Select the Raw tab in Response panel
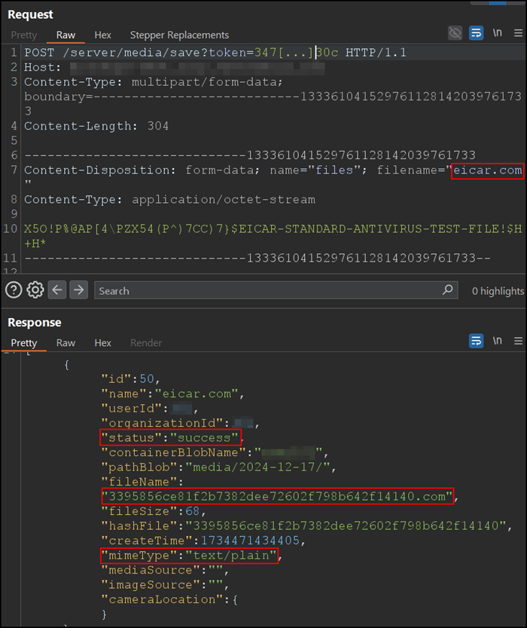The height and width of the screenshot is (628, 527). [x=65, y=343]
